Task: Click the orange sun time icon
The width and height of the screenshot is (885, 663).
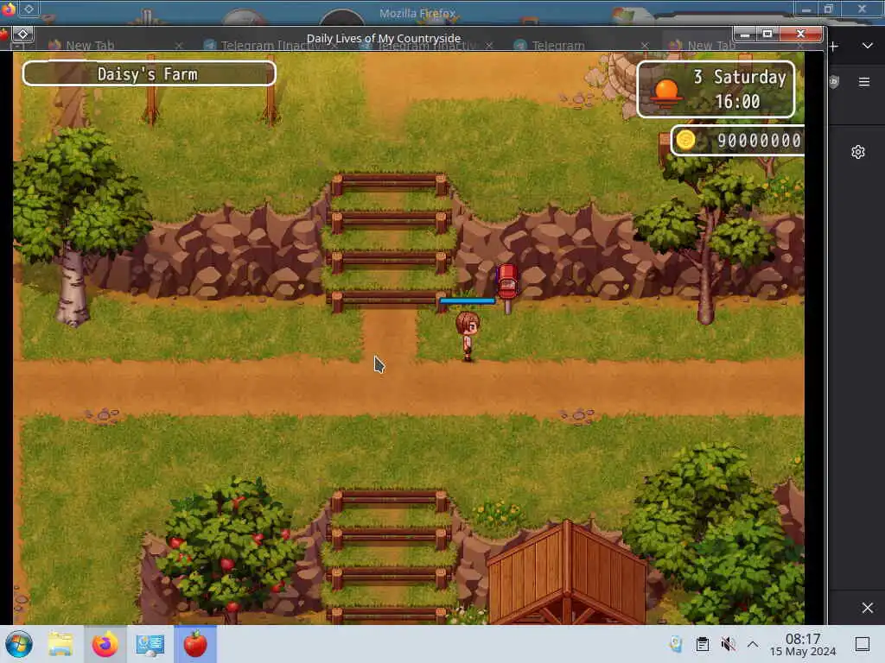Action: (x=666, y=92)
